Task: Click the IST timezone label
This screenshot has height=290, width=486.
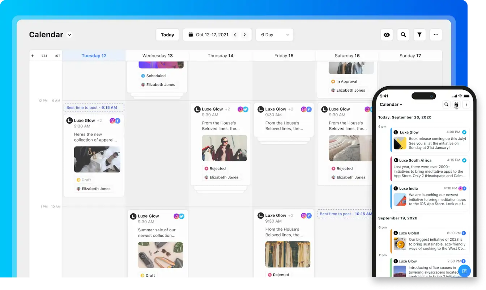Action: [57, 56]
